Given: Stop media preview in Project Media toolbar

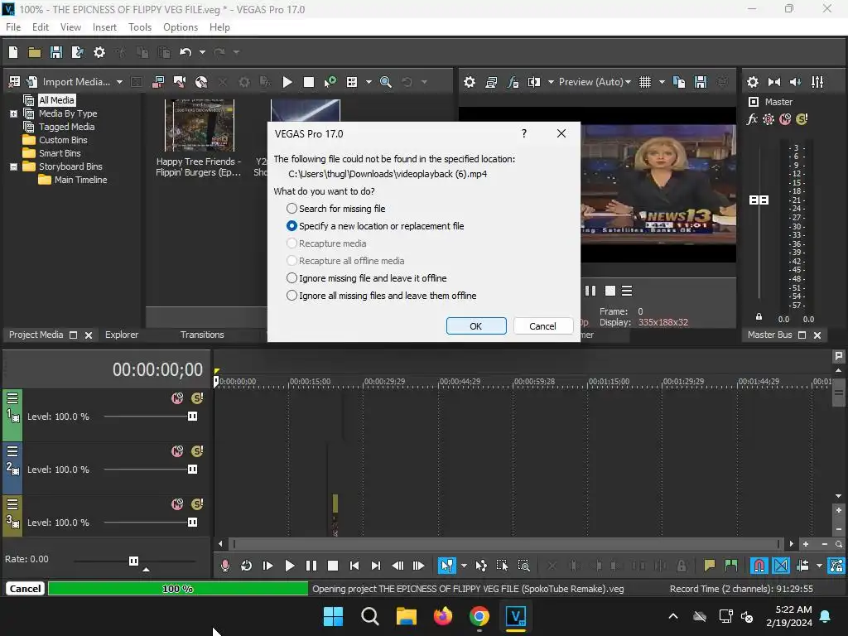Looking at the screenshot, I should [309, 82].
